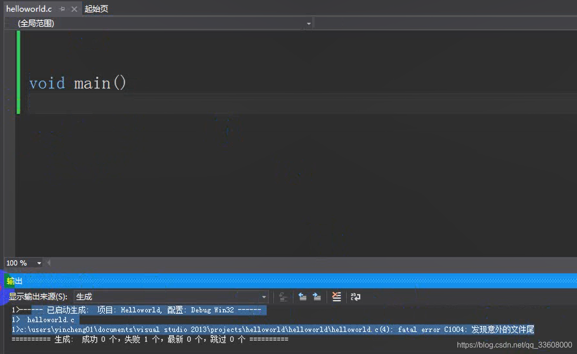Close the helloworld.c tab

pyautogui.click(x=74, y=9)
